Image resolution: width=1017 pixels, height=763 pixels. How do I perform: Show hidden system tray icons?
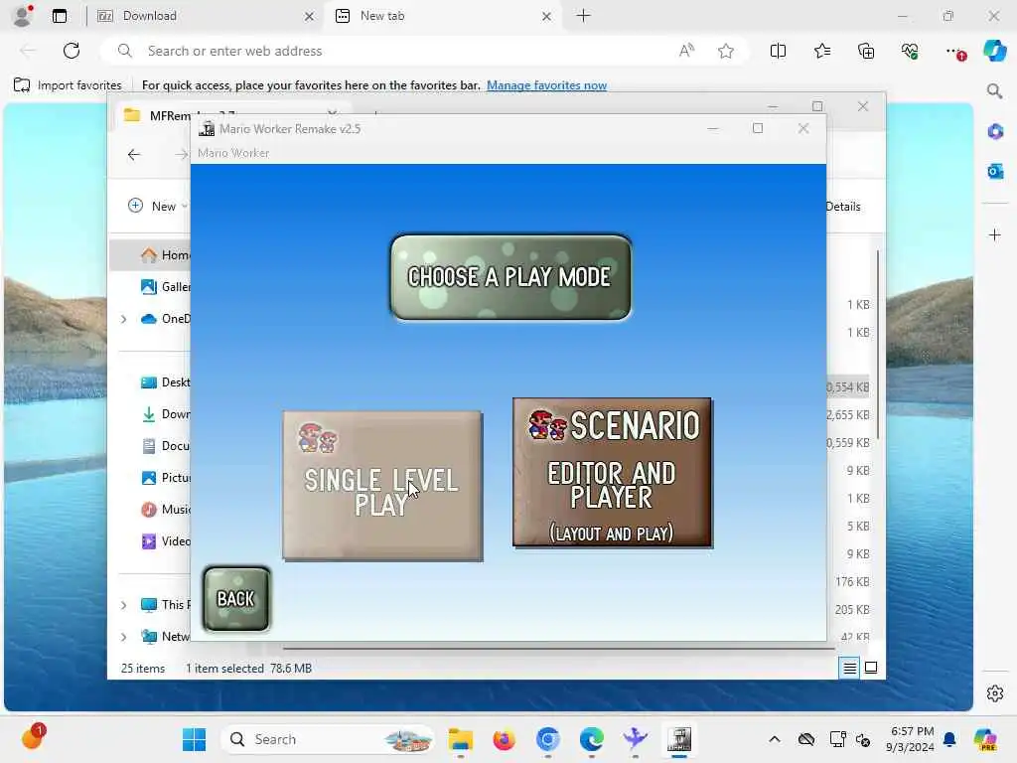pos(775,739)
